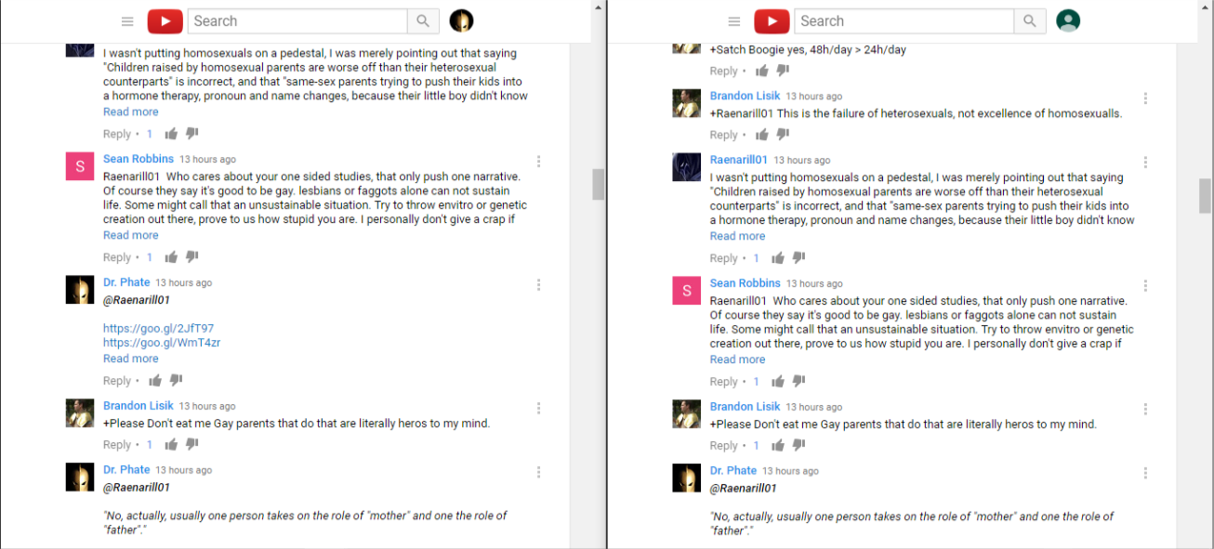Viewport: 1214px width, 549px height.
Task: Click the search magnifier button in right window
Action: click(x=1029, y=21)
